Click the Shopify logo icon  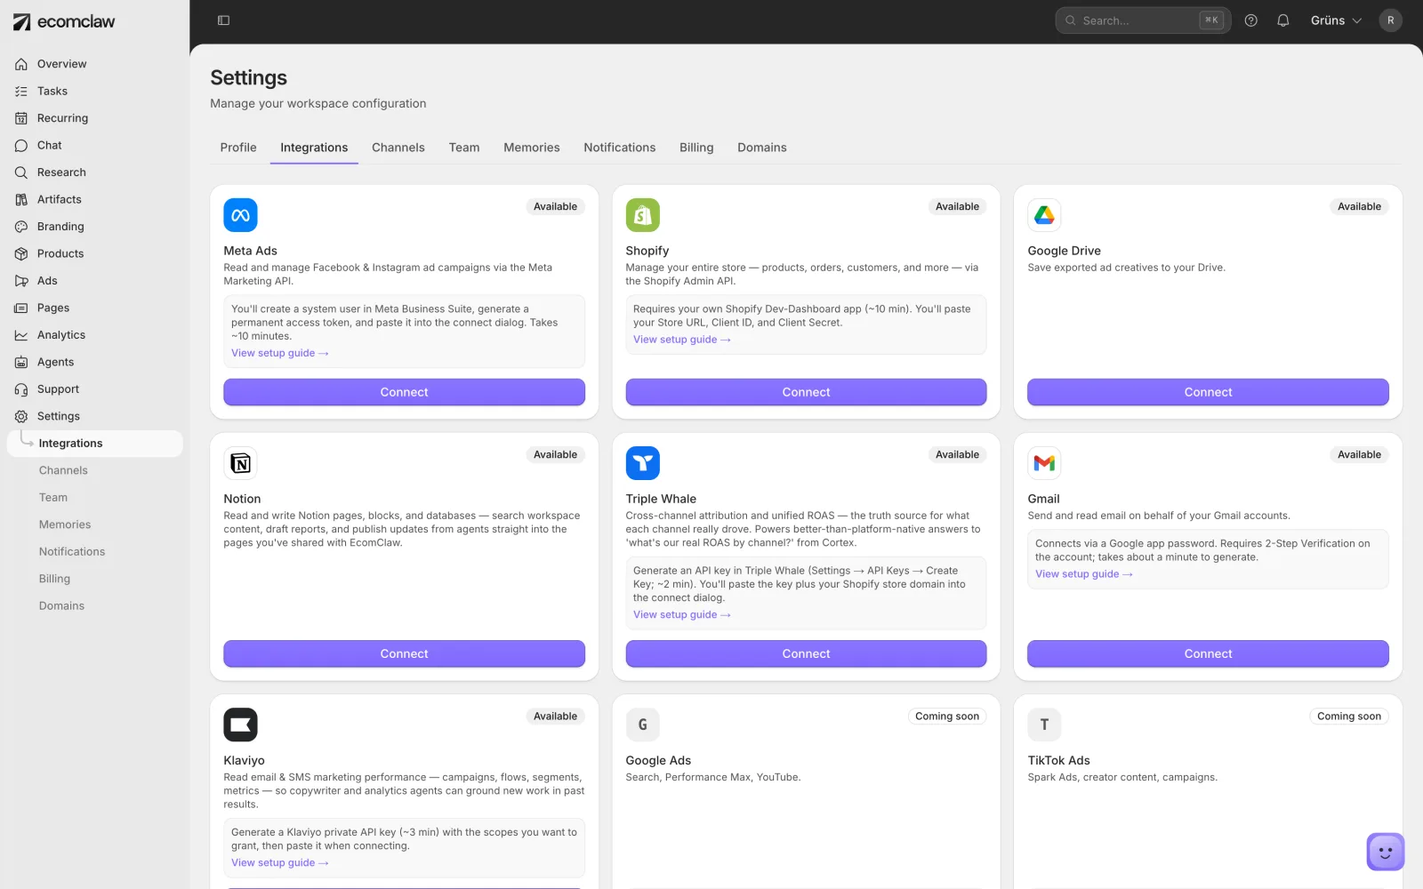643,215
